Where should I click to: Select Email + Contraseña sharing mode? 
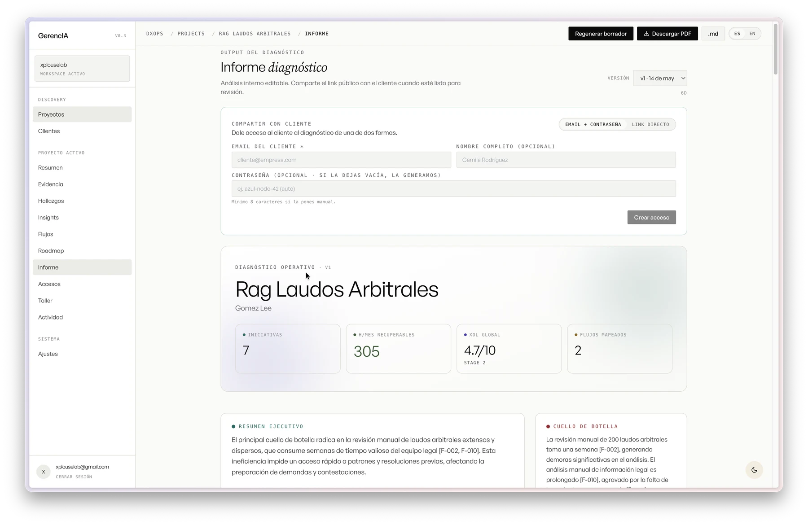click(x=593, y=124)
